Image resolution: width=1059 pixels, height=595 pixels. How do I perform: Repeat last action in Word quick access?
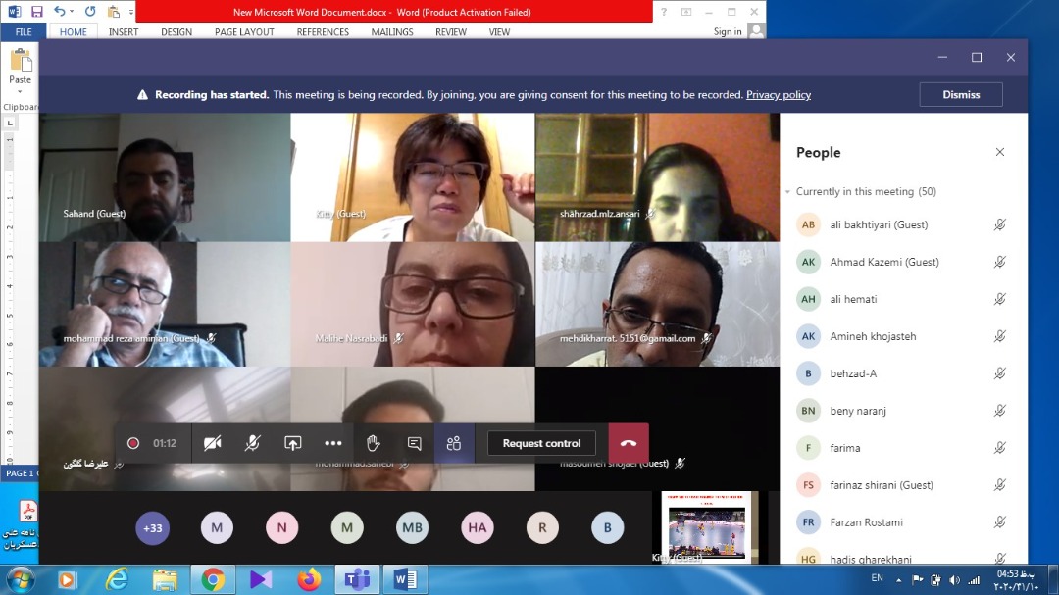click(x=90, y=12)
